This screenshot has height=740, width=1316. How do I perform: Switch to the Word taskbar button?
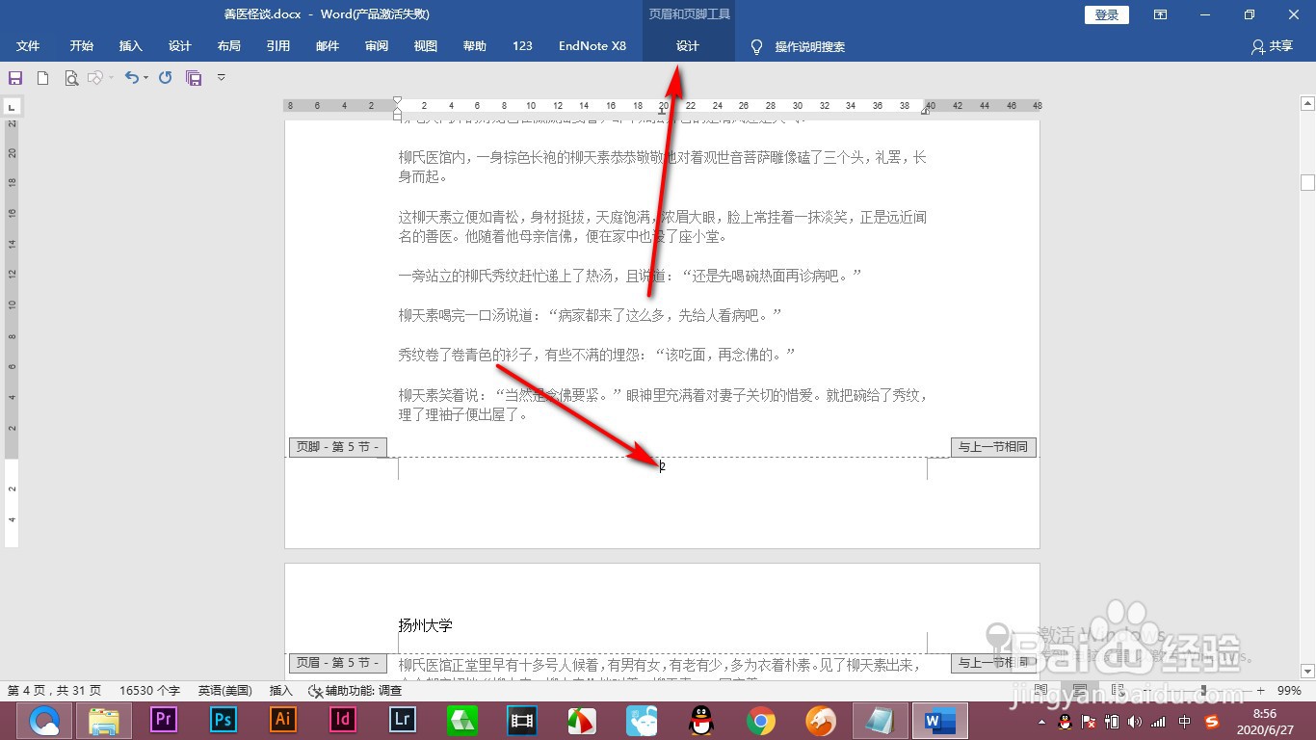tap(940, 720)
